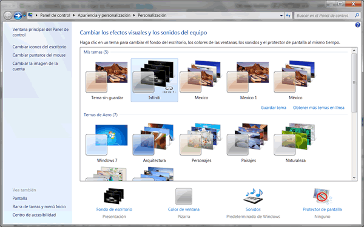This screenshot has height=227, width=364.
Task: Click theme list scroll down arrow
Action: (354, 178)
